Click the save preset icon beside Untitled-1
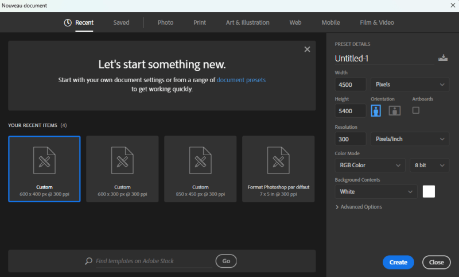This screenshot has width=459, height=277. 442,58
